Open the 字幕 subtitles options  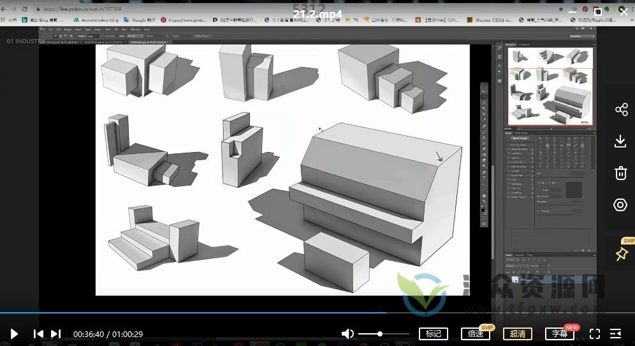click(x=559, y=333)
